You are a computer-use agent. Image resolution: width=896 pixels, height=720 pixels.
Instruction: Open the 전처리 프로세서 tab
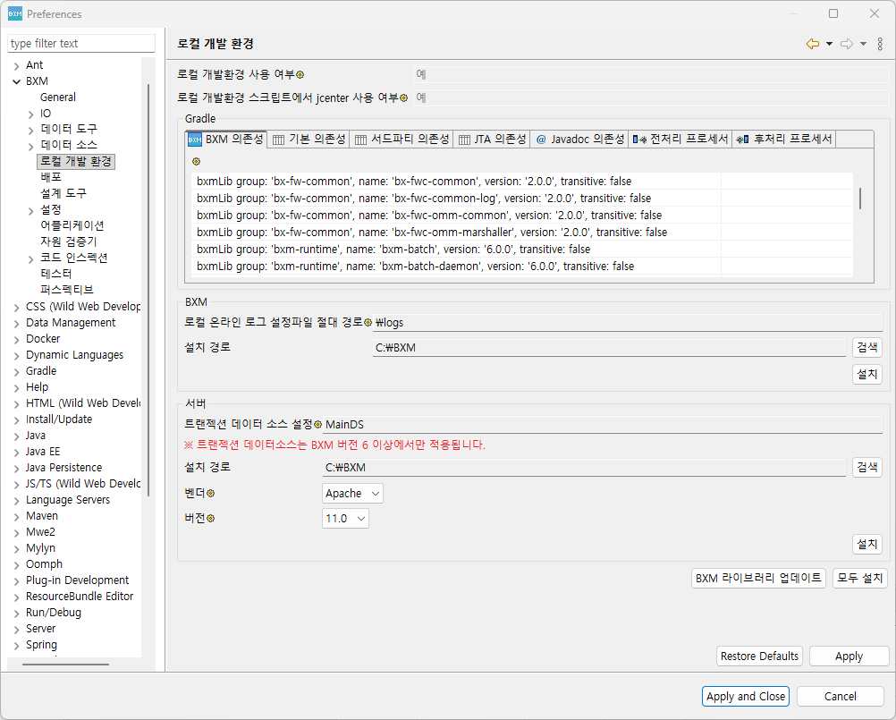pos(680,140)
